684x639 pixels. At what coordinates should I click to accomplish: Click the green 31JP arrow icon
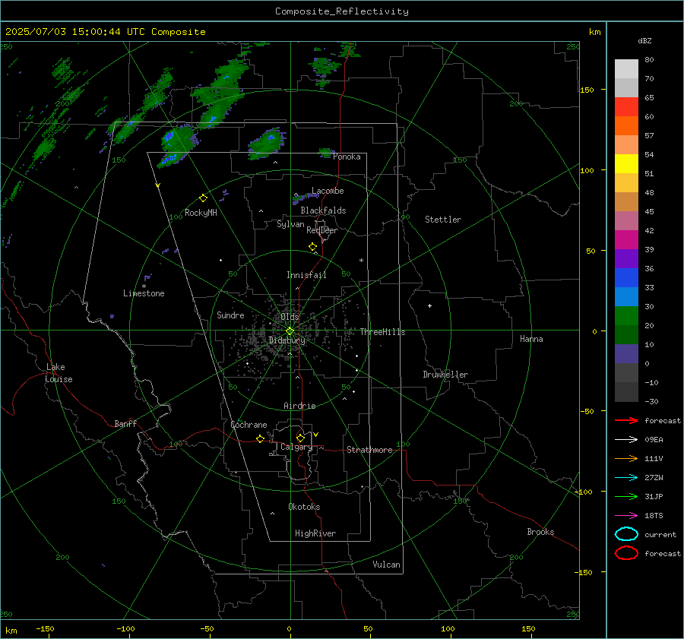pos(626,496)
